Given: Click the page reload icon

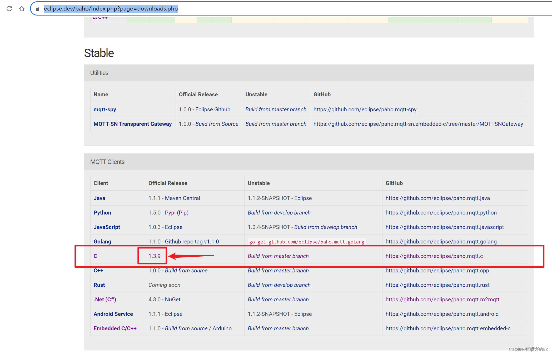Looking at the screenshot, I should tap(9, 8).
